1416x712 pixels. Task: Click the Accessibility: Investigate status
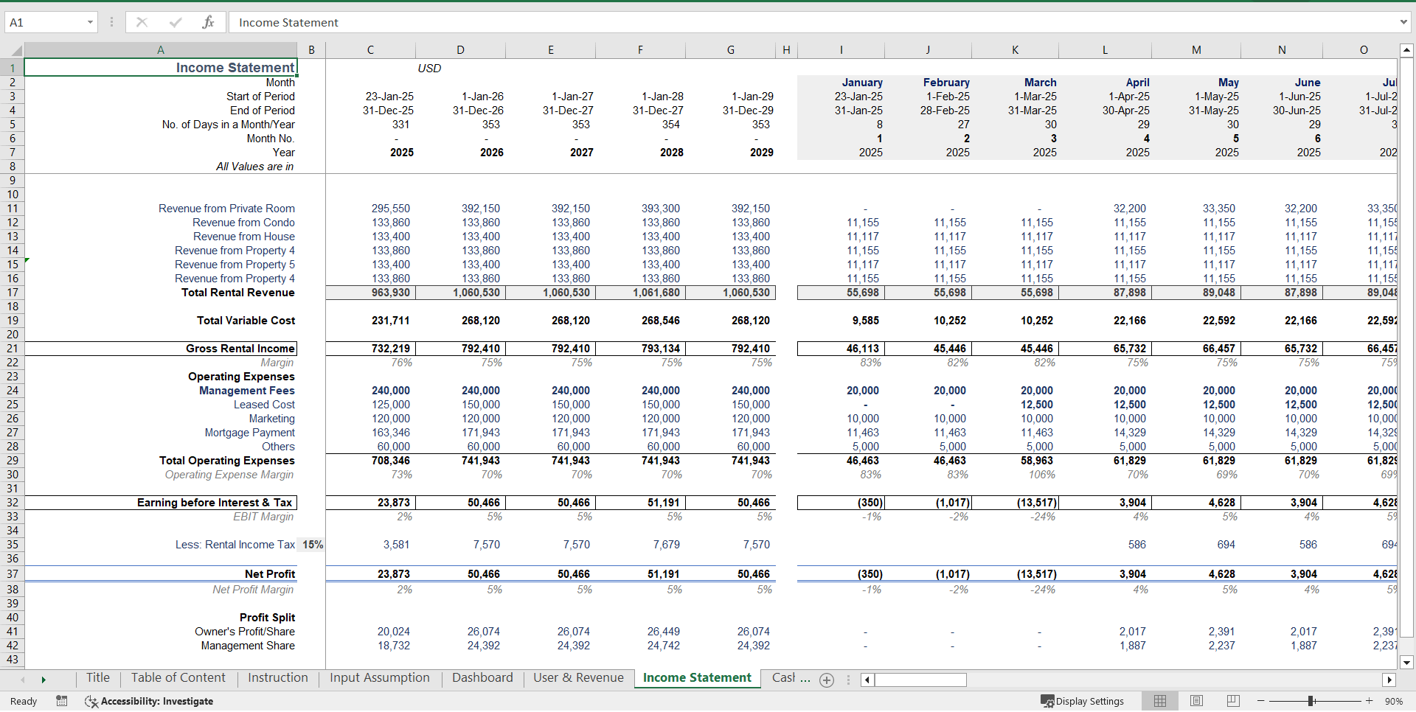click(x=149, y=701)
